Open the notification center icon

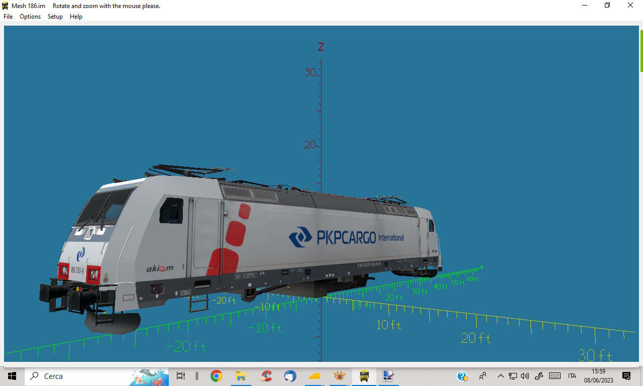[x=626, y=376]
